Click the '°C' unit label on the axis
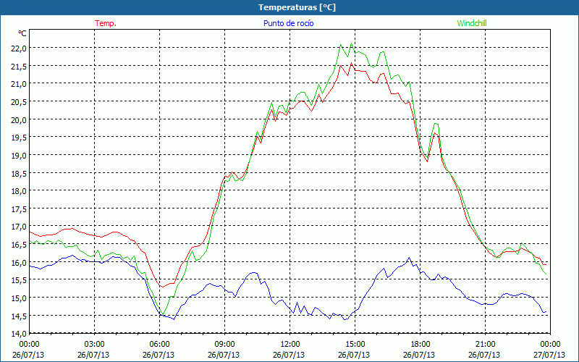579x362 pixels. click(x=22, y=33)
